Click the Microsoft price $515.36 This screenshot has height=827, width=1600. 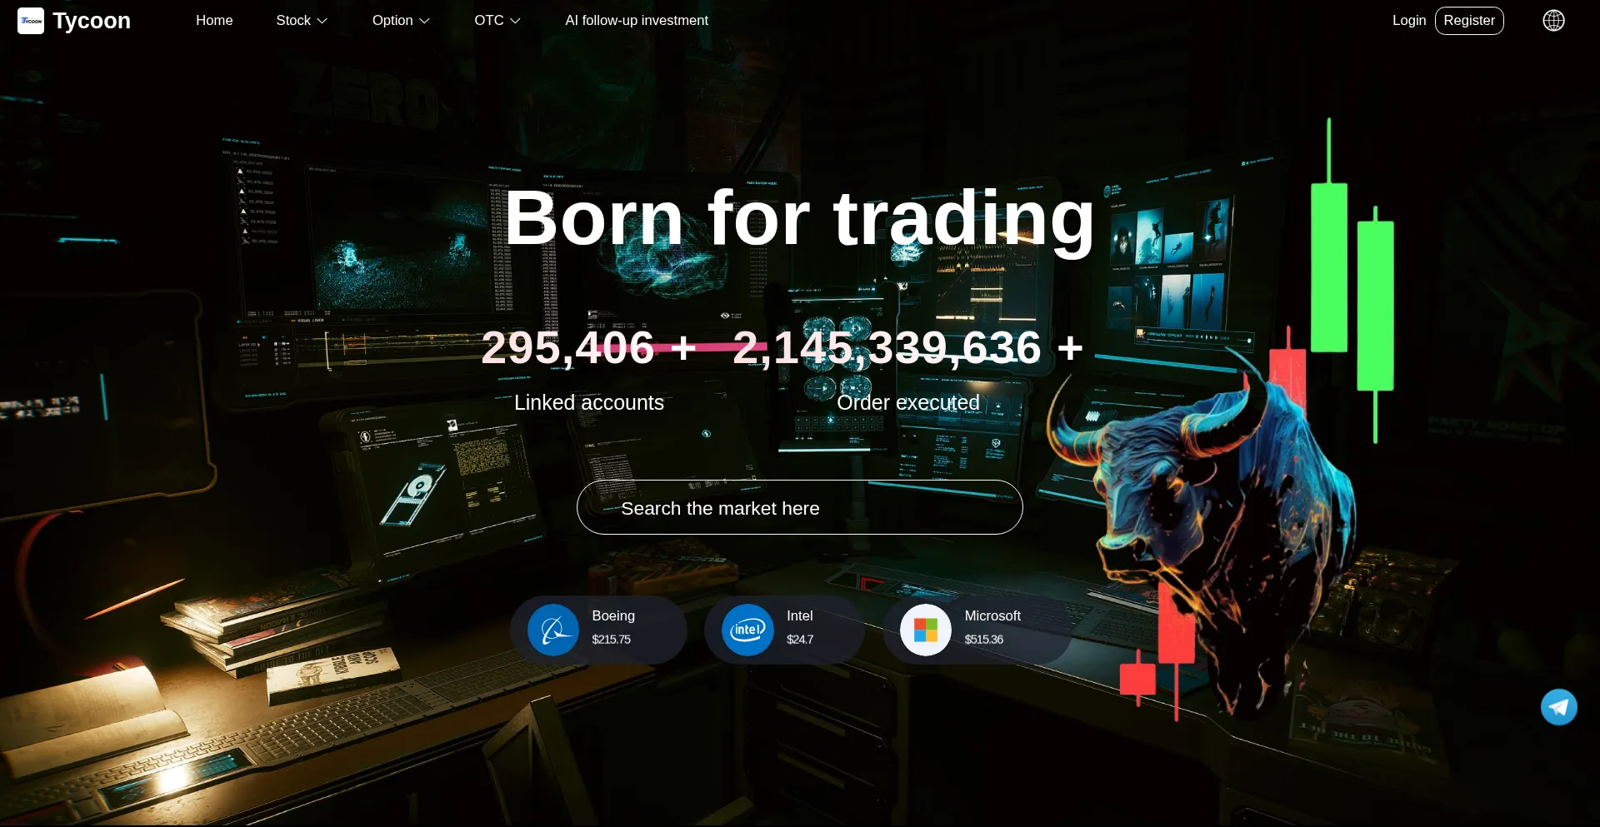pyautogui.click(x=984, y=640)
